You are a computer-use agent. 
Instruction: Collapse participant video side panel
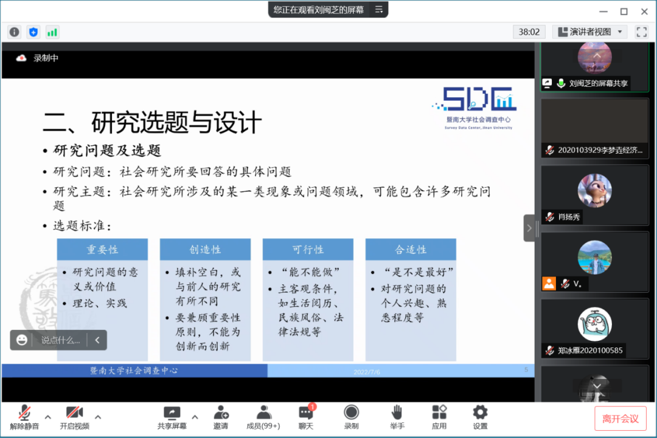point(529,228)
